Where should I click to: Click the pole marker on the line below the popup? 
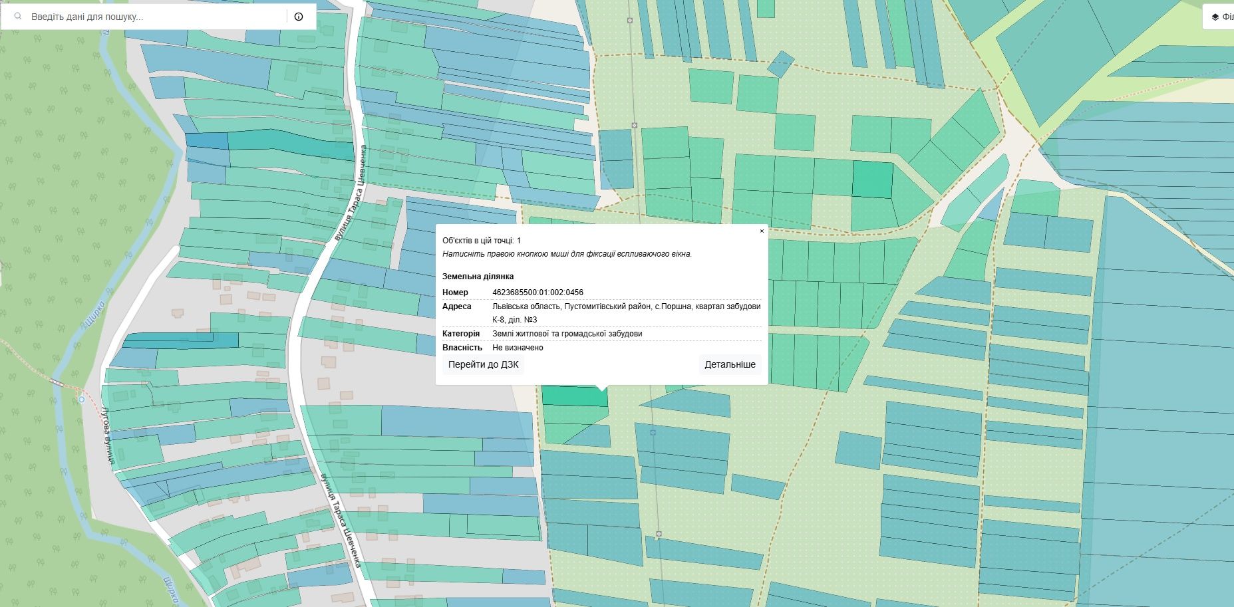click(653, 432)
